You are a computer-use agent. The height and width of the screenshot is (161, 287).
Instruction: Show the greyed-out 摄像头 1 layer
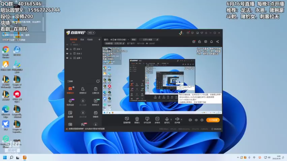67,44
